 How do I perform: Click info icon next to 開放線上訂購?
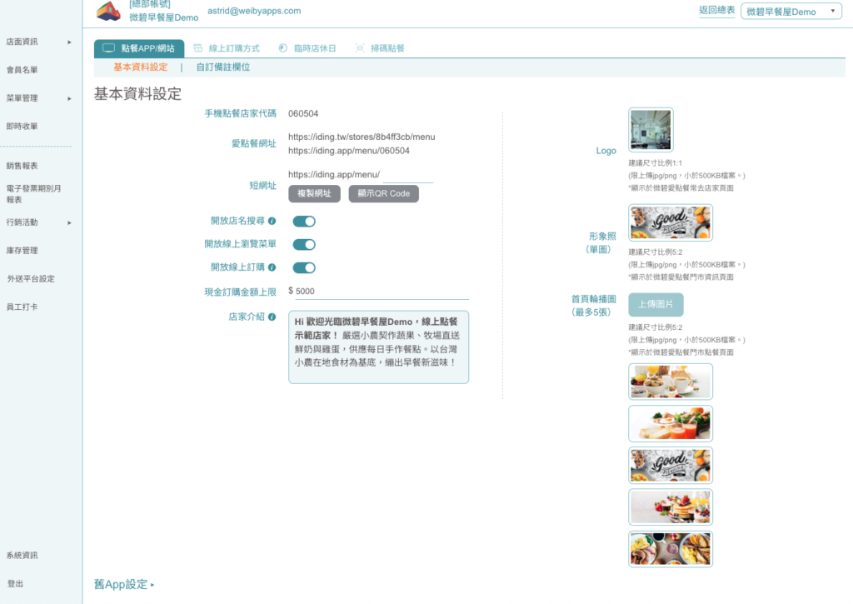pos(272,267)
